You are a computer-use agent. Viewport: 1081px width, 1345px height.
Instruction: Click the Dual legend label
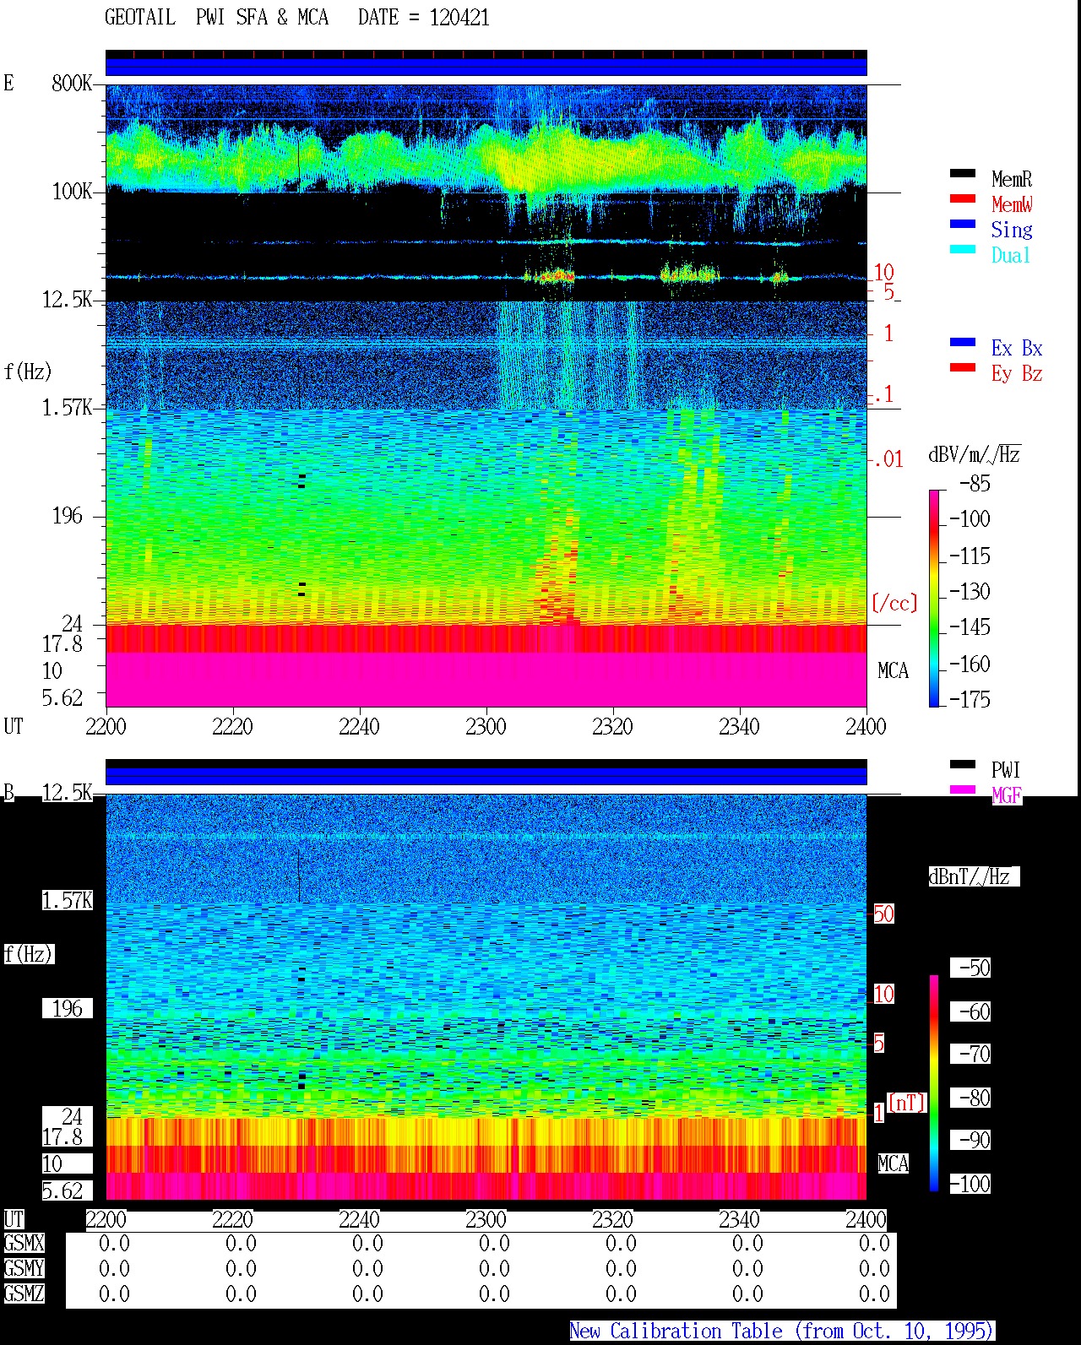pyautogui.click(x=1011, y=255)
